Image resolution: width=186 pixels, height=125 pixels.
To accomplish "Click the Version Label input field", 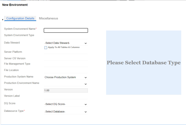I will coord(66,97).
